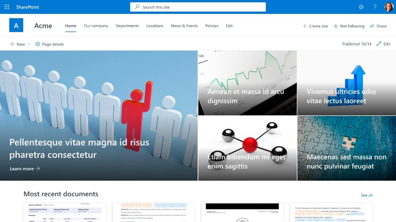Click the Learn more arrow icon
This screenshot has width=396, height=222.
click(x=38, y=168)
